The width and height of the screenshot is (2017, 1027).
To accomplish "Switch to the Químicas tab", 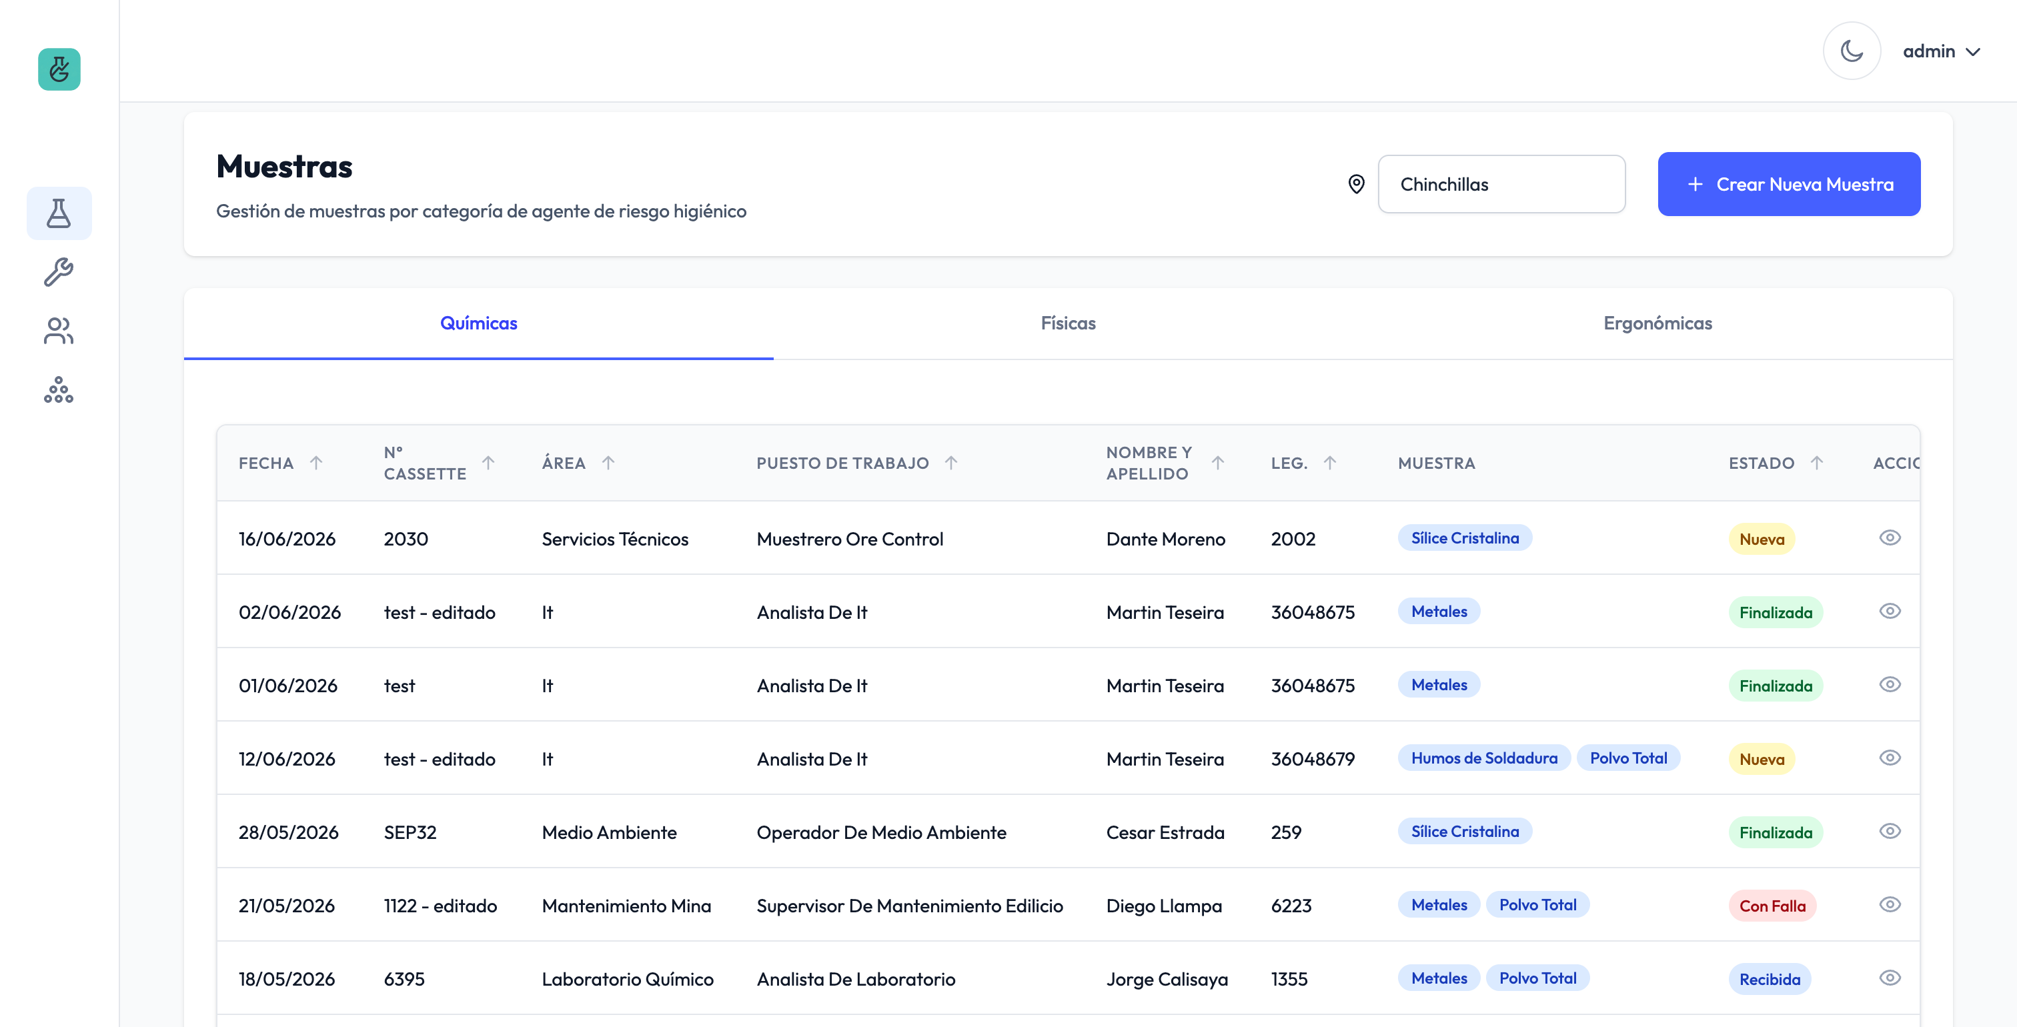I will pyautogui.click(x=478, y=323).
